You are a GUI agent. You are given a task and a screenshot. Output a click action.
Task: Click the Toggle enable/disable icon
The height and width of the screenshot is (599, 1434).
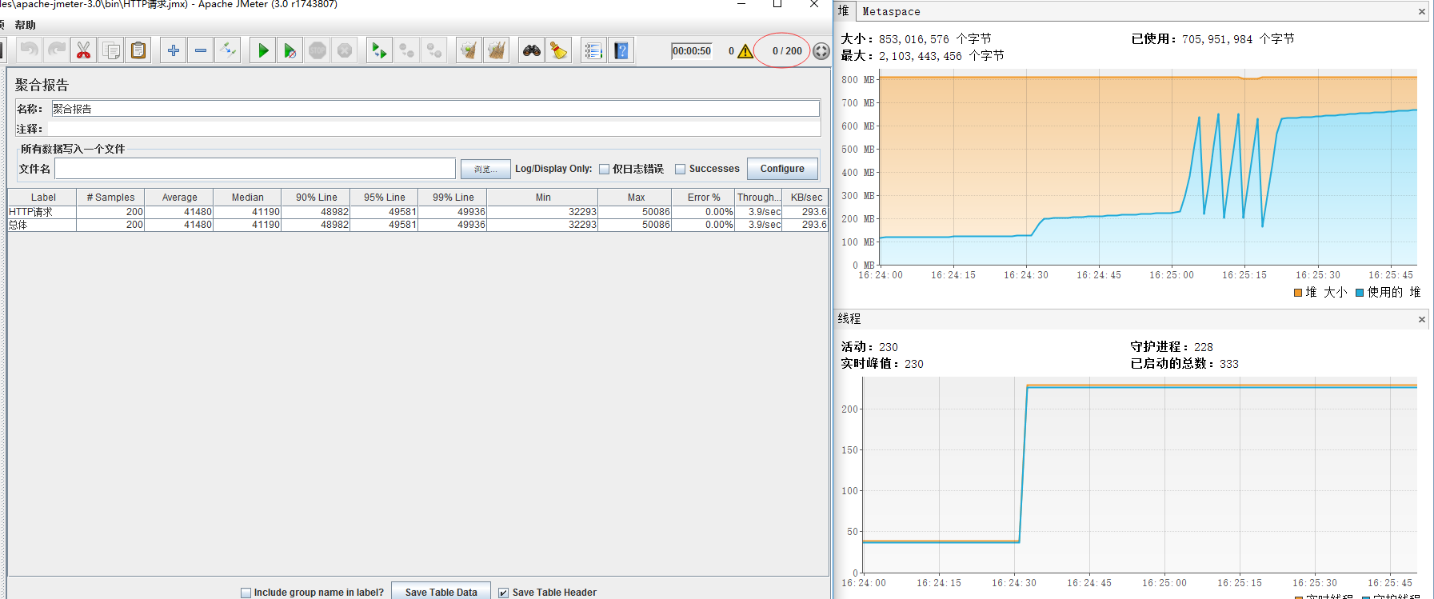(228, 50)
